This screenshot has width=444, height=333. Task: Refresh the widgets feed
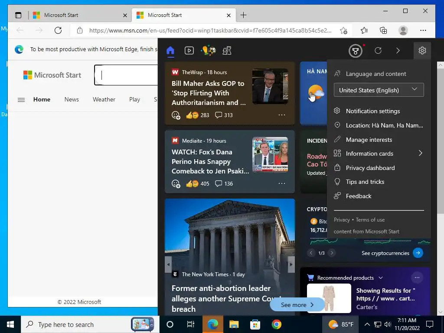click(x=378, y=51)
